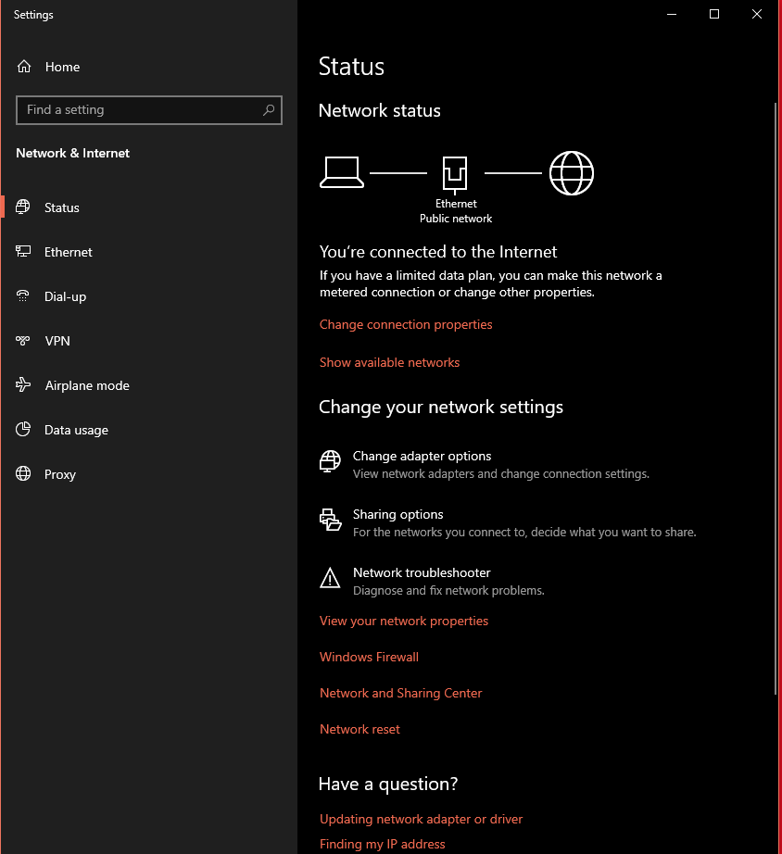Open Change connection properties link
Screen dimensions: 782x854
tap(406, 324)
